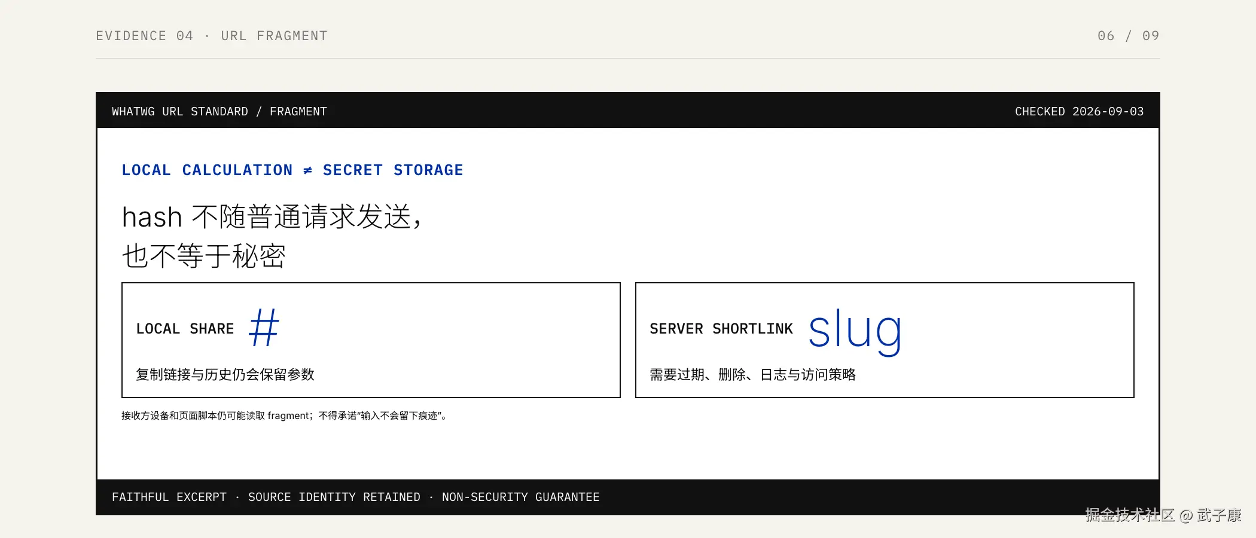Click FAITHFUL EXCERPT in the footer bar
The height and width of the screenshot is (538, 1256).
tap(169, 497)
